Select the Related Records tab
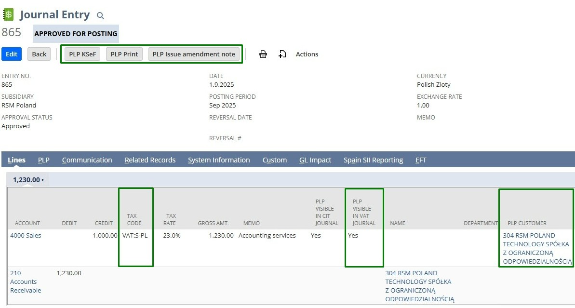 (x=150, y=160)
